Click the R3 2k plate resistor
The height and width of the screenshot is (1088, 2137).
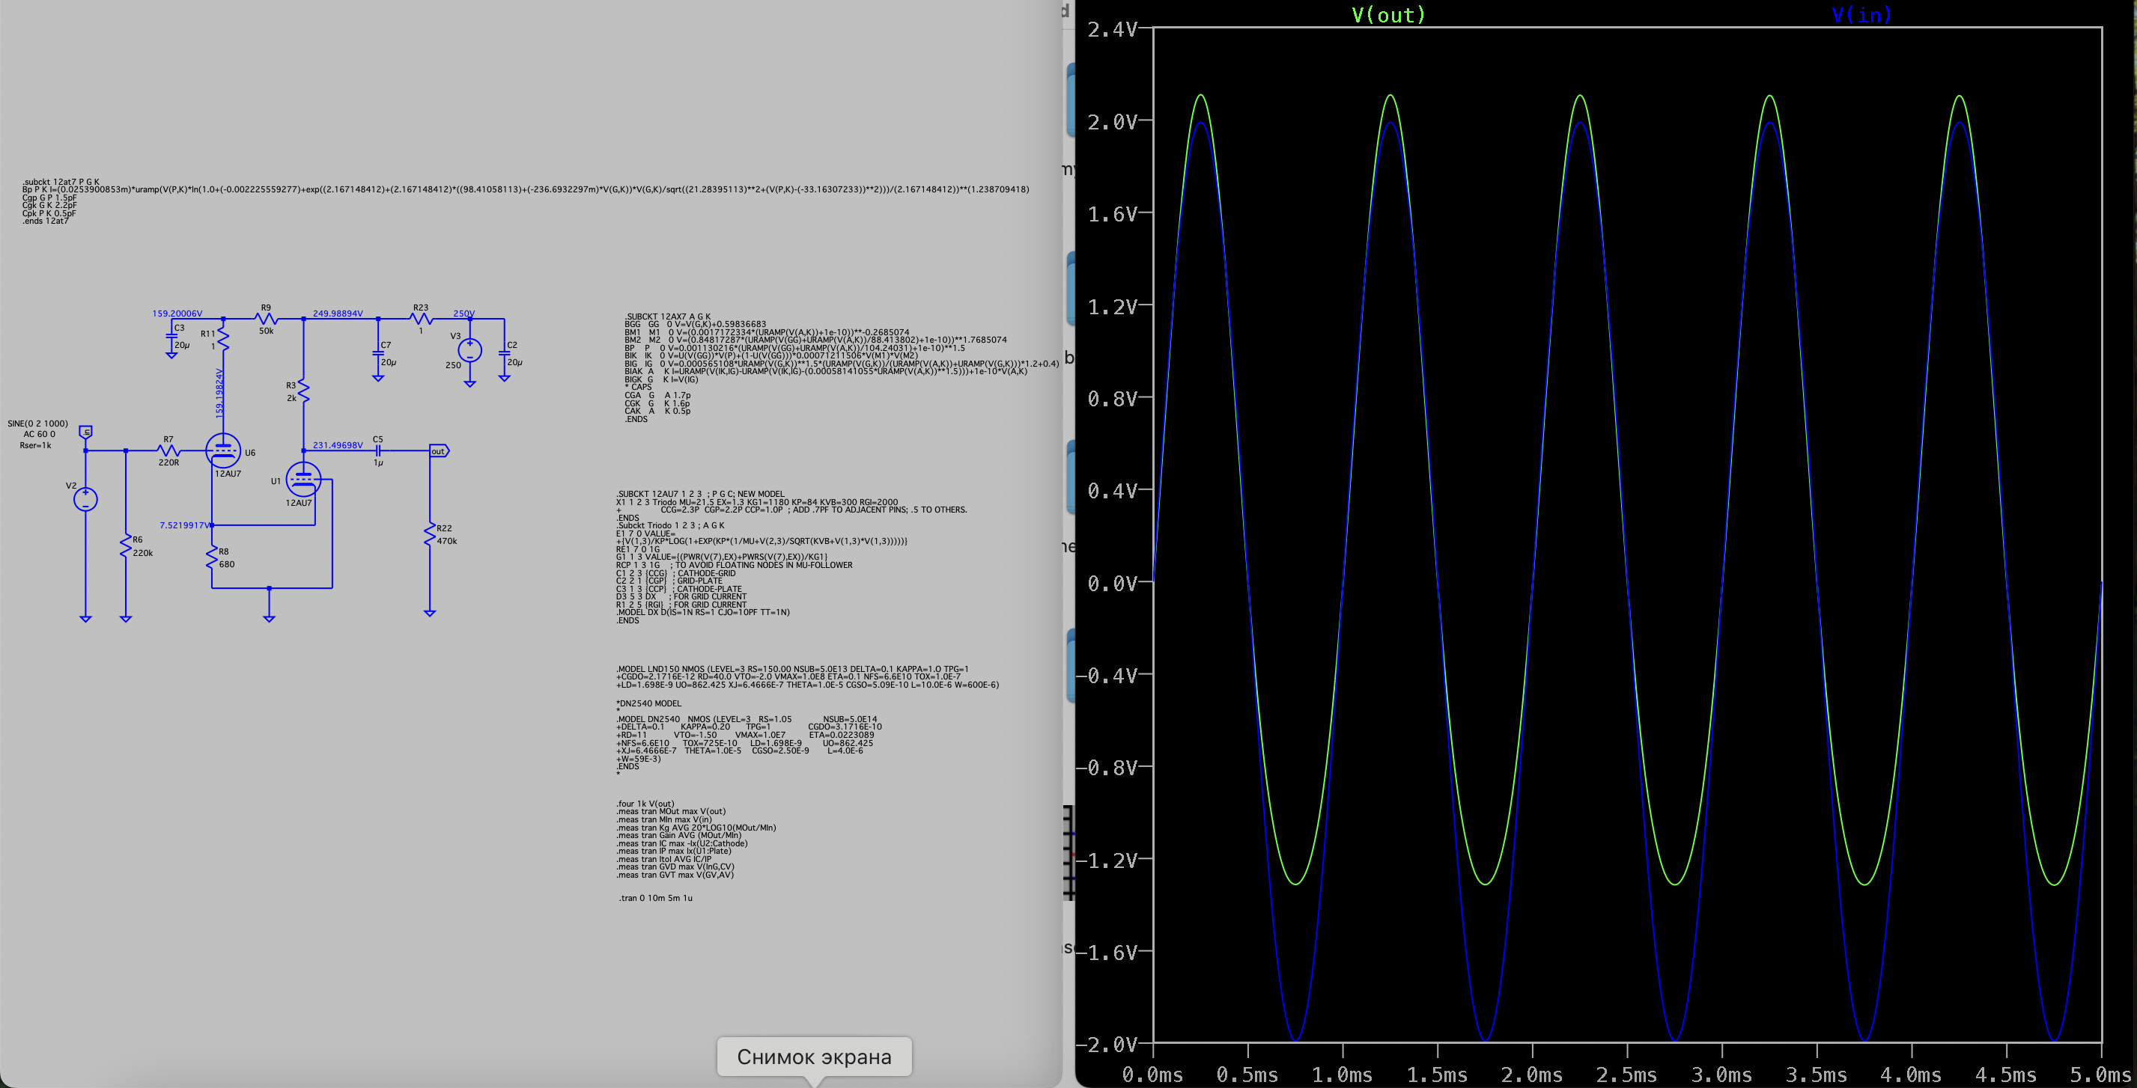(303, 391)
